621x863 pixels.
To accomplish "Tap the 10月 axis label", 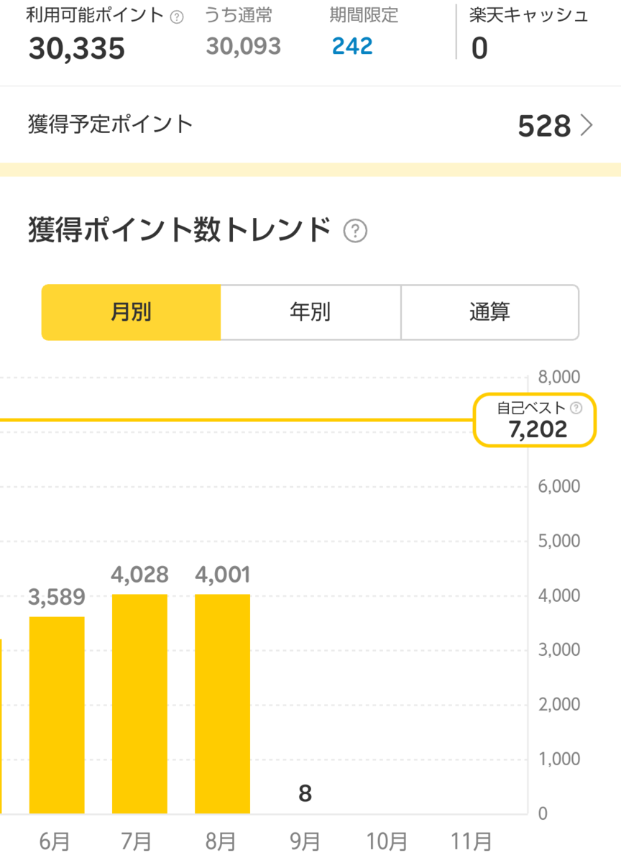I will (387, 841).
